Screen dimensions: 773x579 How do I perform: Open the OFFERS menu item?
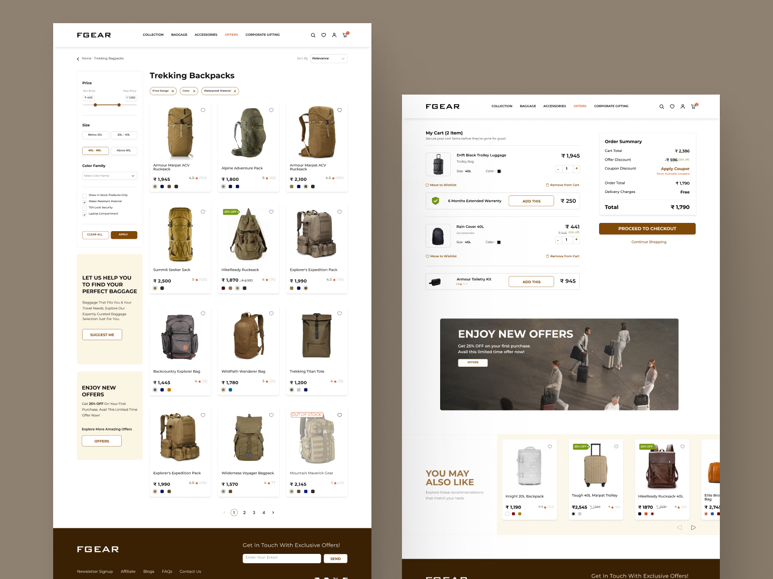coord(231,35)
